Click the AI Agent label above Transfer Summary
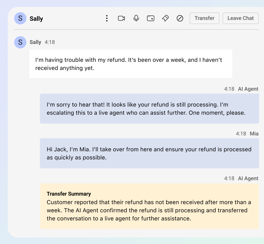Viewport: 264px width, 244px height. (248, 178)
